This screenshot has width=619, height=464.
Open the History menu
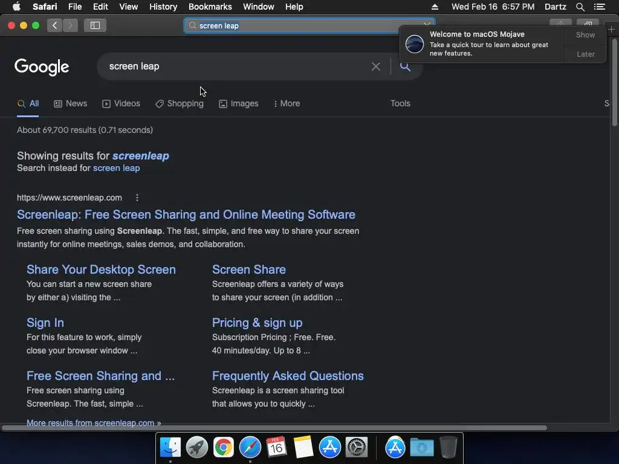click(163, 7)
